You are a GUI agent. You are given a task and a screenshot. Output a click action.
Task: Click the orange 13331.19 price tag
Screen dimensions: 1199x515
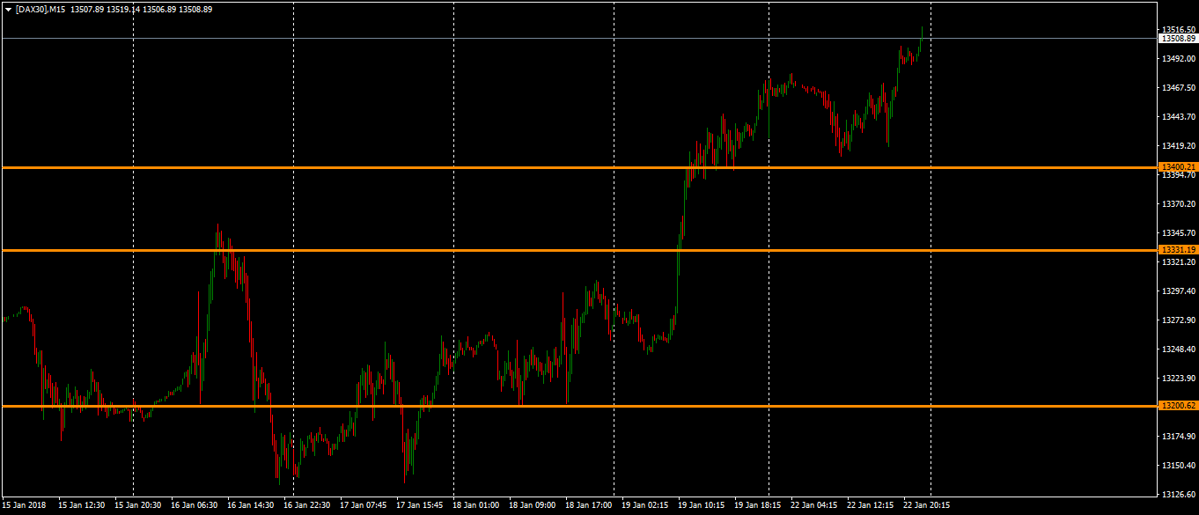click(1178, 250)
